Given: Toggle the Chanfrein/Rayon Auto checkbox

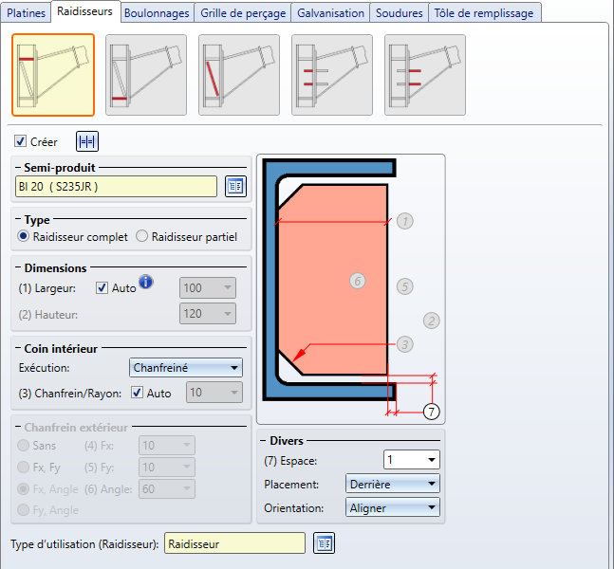Looking at the screenshot, I should pos(137,393).
